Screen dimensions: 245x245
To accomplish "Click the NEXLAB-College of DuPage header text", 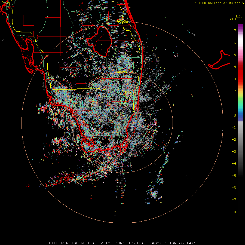I will coord(219,3).
